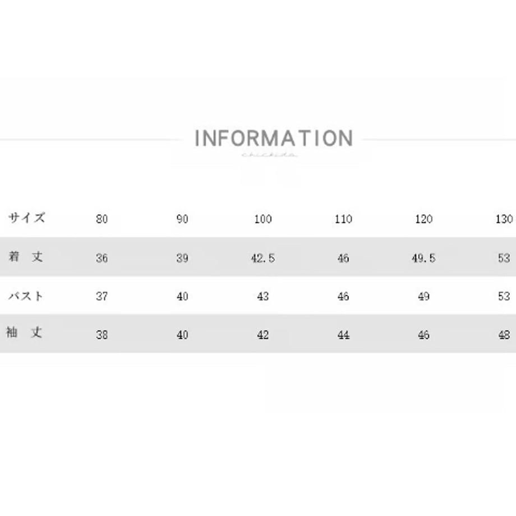Click the size 100 column header
The width and height of the screenshot is (516, 516).
[x=262, y=219]
